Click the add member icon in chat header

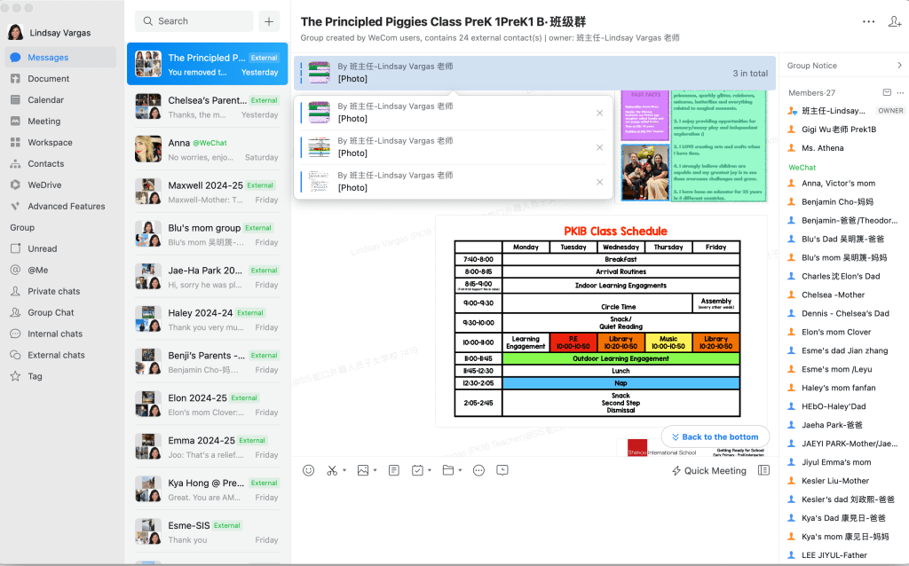[x=894, y=21]
